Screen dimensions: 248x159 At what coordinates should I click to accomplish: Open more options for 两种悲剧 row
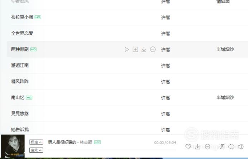pyautogui.click(x=153, y=49)
